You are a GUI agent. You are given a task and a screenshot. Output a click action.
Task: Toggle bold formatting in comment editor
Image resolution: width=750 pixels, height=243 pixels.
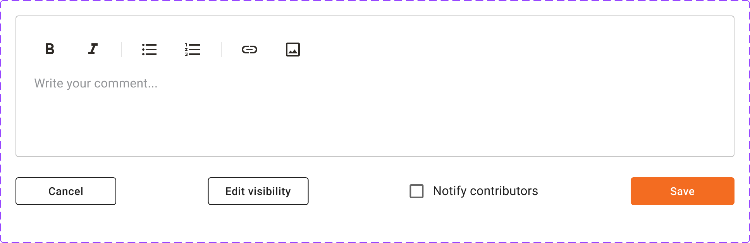pyautogui.click(x=50, y=49)
